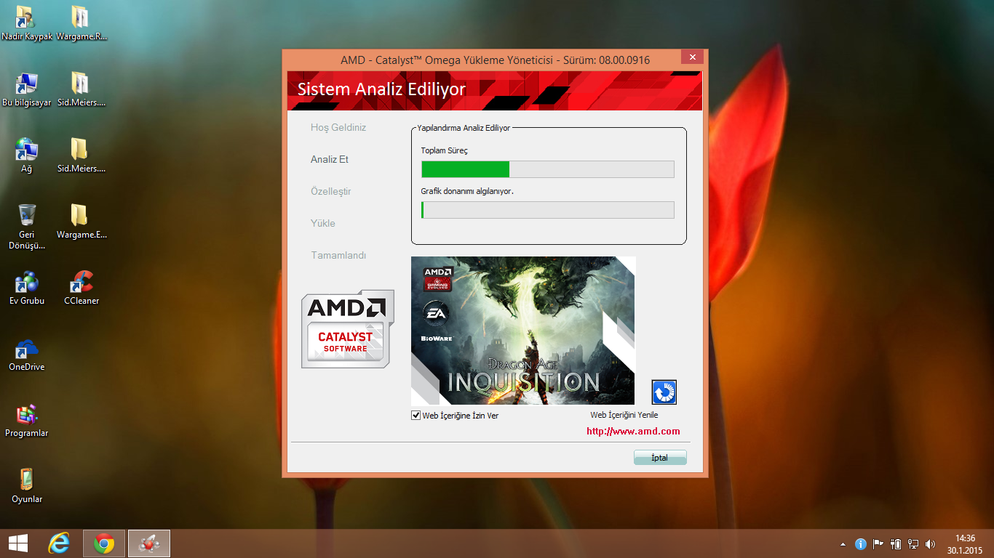This screenshot has width=994, height=558.
Task: Open the Action Center flag icon
Action: pos(878,543)
